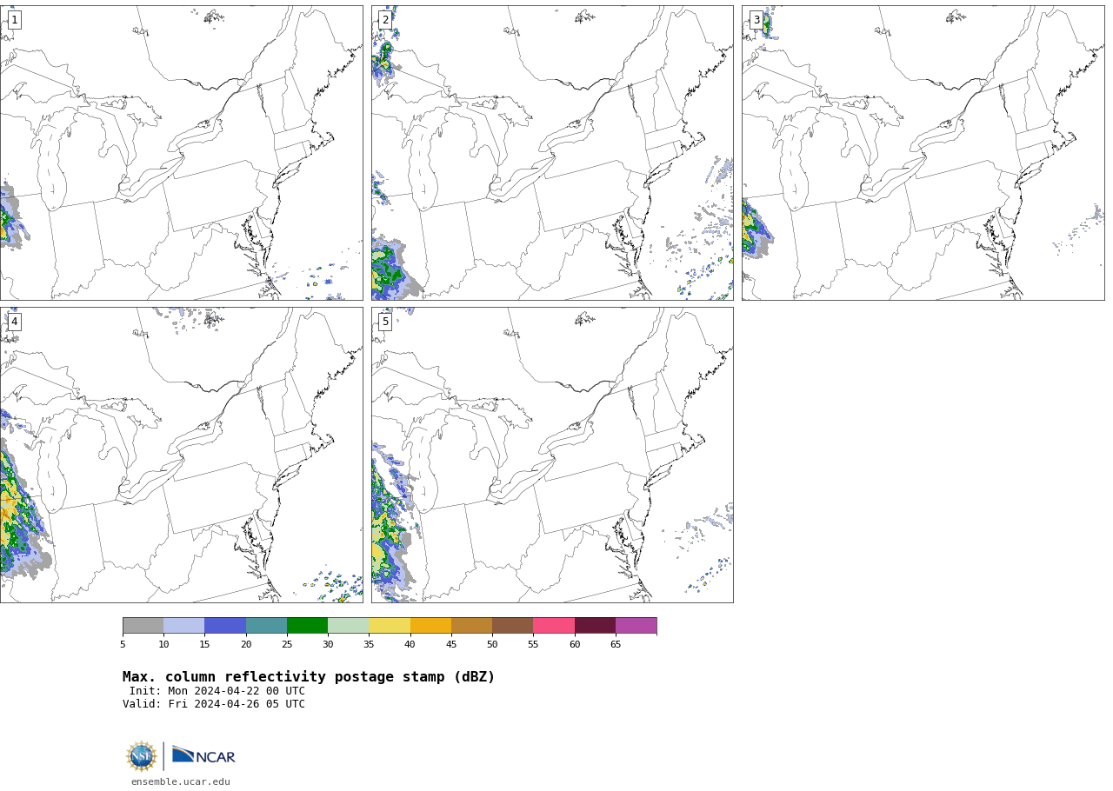Click the gray 5-10 dBZ swatch
This screenshot has height=791, width=1113.
coord(143,626)
